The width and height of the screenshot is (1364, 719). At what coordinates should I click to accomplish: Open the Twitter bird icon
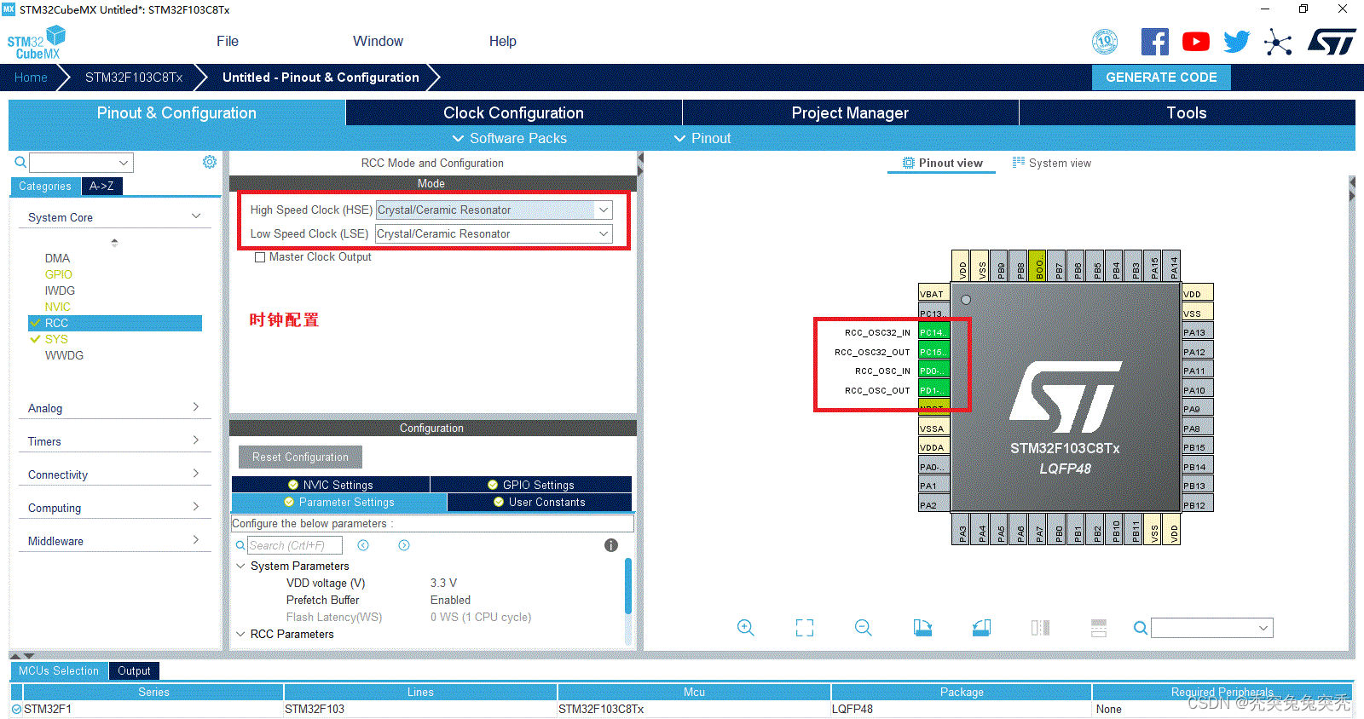pos(1236,42)
